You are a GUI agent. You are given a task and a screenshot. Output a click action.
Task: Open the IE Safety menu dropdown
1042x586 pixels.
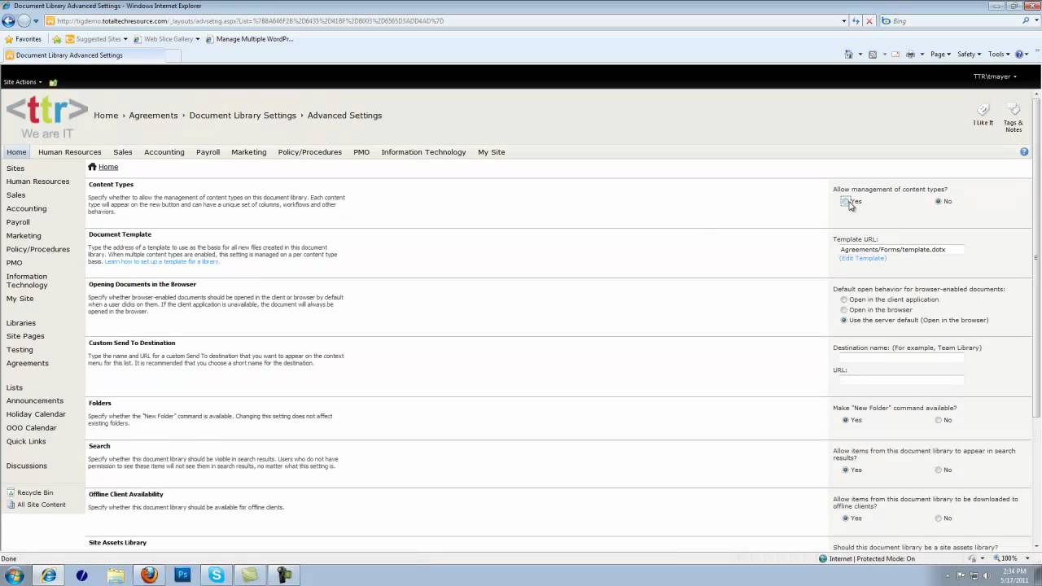(x=969, y=55)
